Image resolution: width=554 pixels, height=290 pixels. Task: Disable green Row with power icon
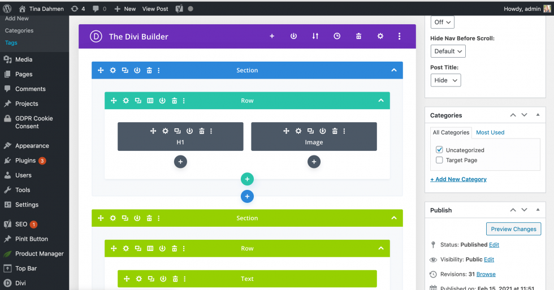[162, 249]
